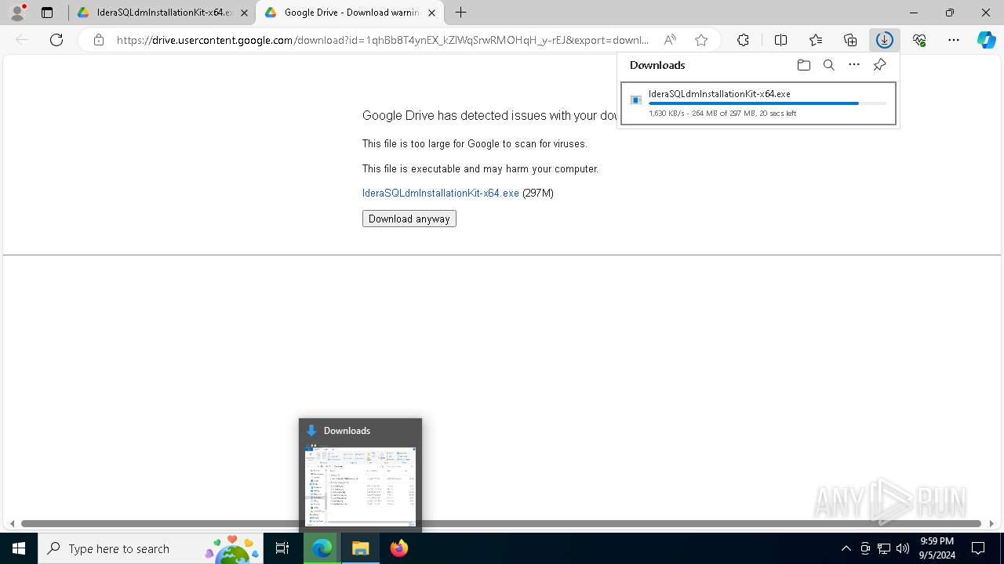The image size is (1004, 564).
Task: Click the download progress bar
Action: (x=768, y=103)
